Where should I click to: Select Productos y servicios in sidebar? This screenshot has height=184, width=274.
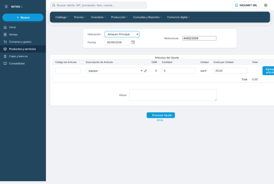click(23, 49)
